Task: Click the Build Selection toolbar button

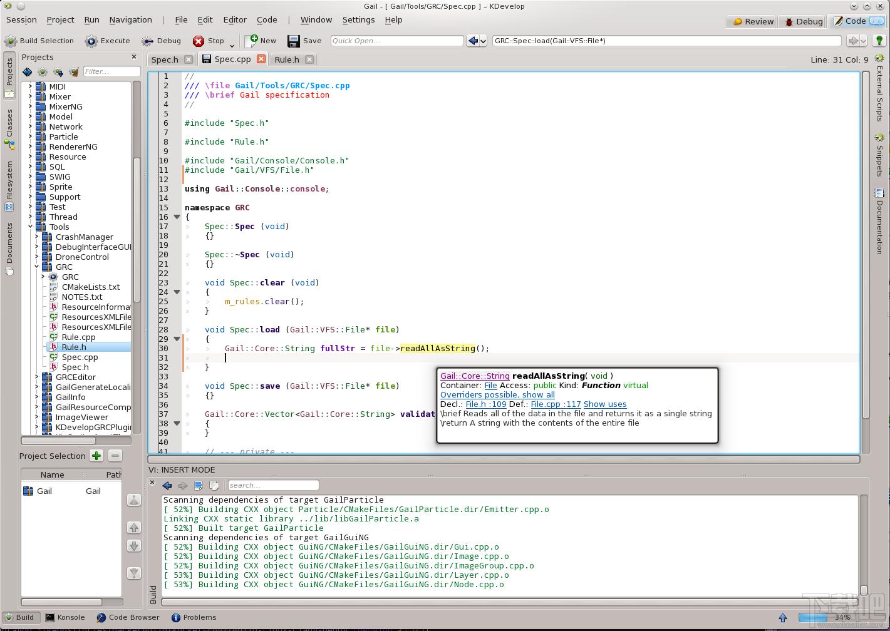Action: (x=39, y=41)
